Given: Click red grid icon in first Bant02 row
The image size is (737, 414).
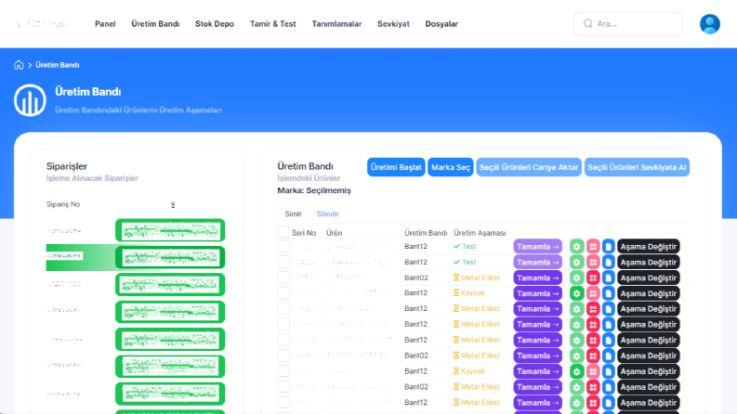Looking at the screenshot, I should (593, 278).
